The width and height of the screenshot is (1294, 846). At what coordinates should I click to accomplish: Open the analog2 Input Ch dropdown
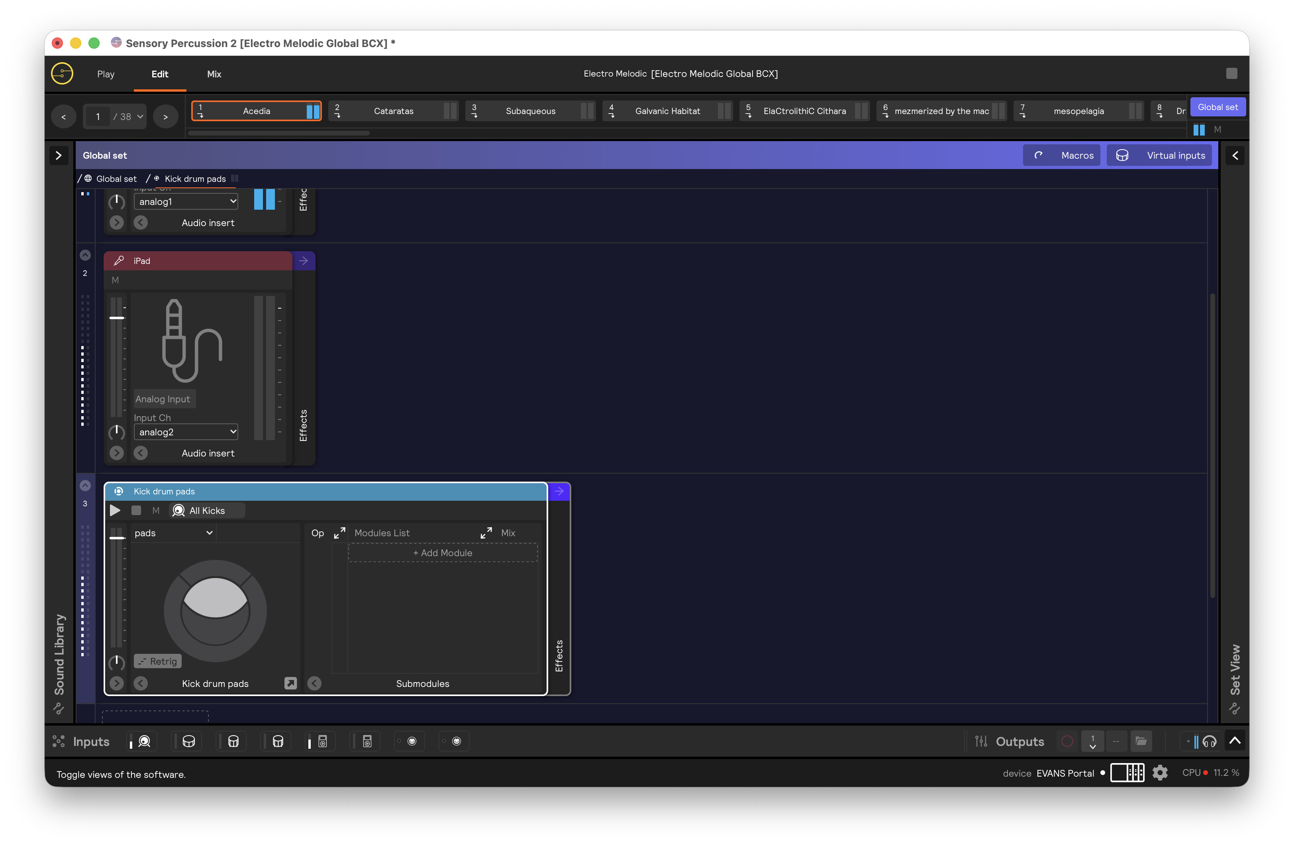186,432
